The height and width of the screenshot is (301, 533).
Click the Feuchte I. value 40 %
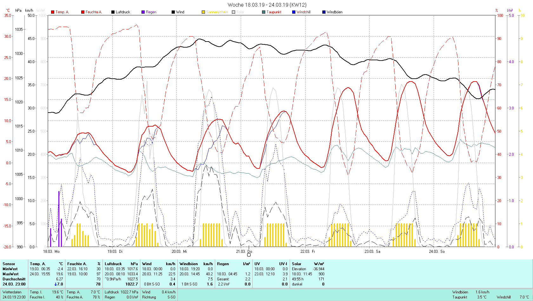pyautogui.click(x=60, y=297)
